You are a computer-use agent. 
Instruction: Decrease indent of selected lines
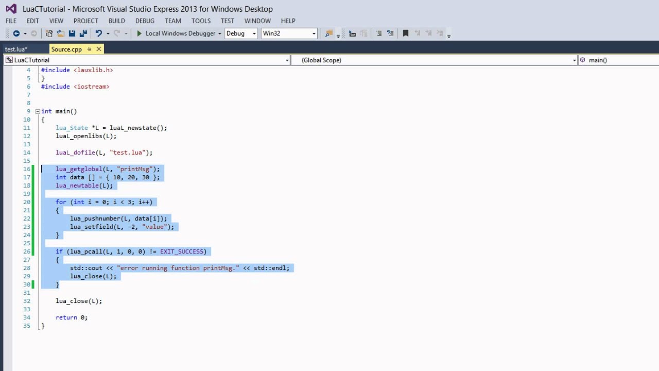[352, 33]
